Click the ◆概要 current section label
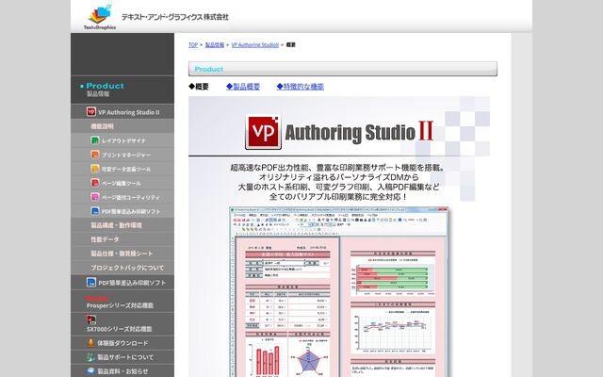The height and width of the screenshot is (377, 603). (x=199, y=87)
